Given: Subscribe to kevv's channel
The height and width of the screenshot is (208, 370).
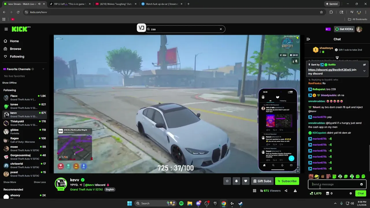Looking at the screenshot, I should coord(287,181).
